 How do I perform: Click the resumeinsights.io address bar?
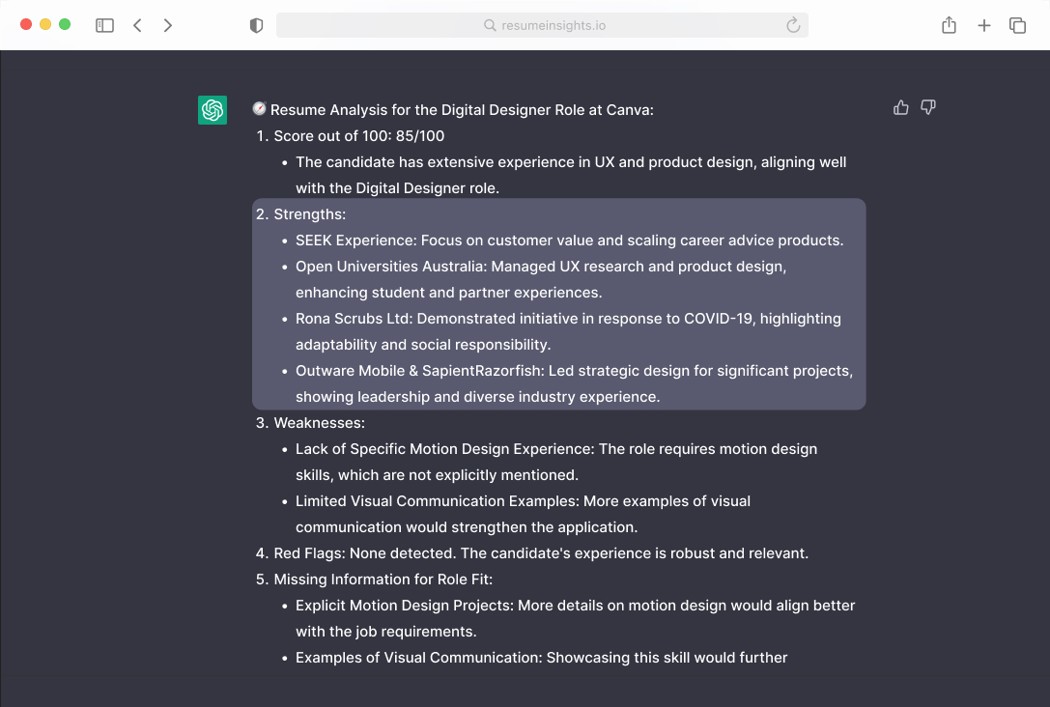(x=541, y=26)
